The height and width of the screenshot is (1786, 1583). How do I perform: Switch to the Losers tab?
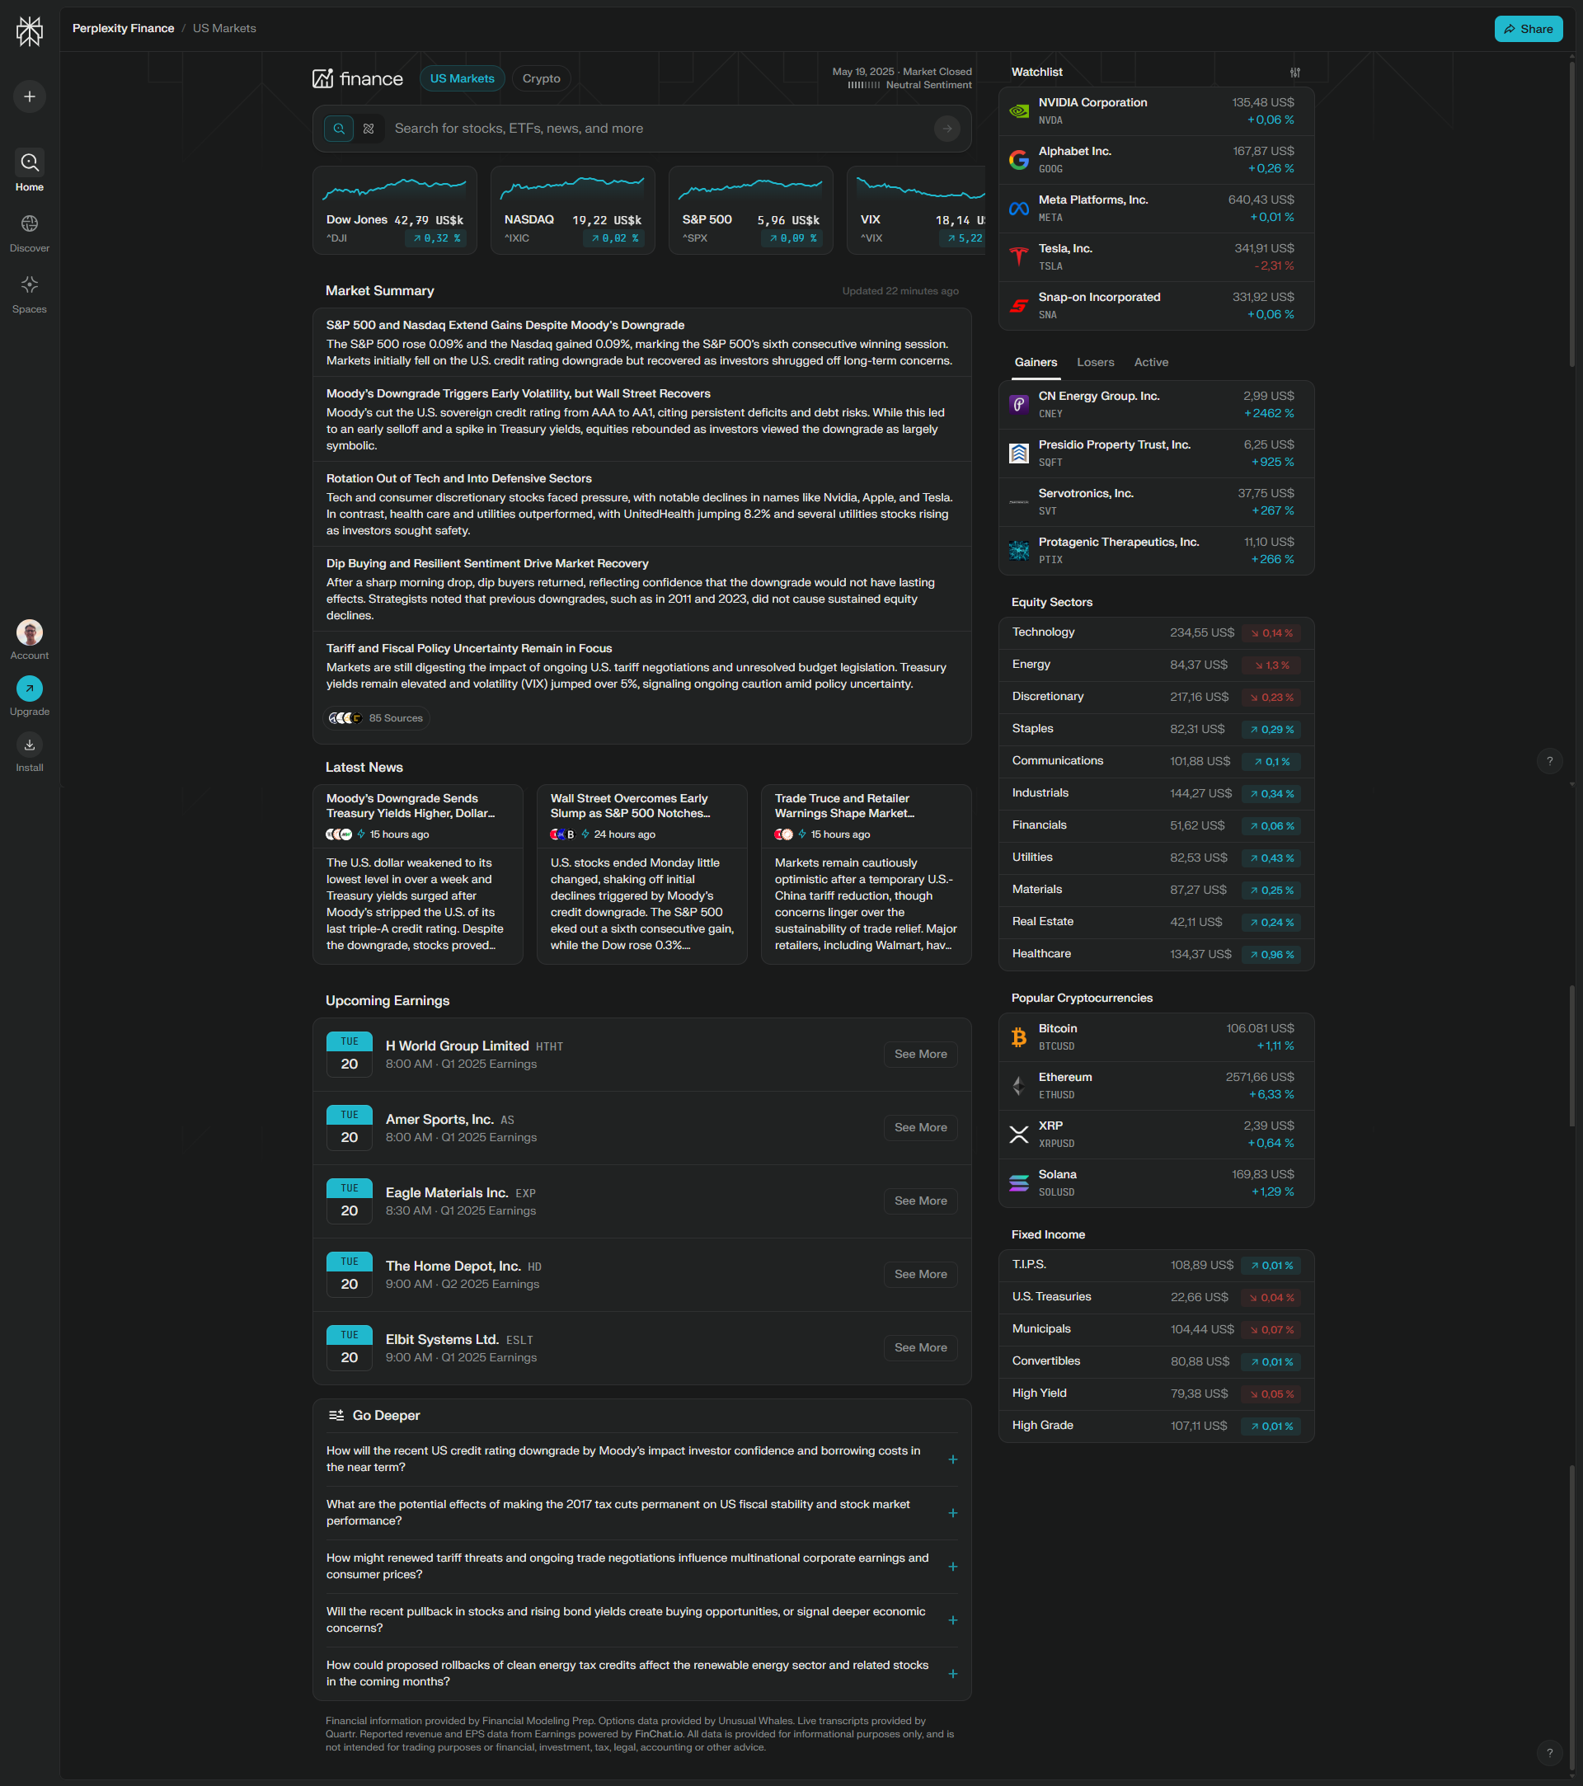click(x=1095, y=362)
